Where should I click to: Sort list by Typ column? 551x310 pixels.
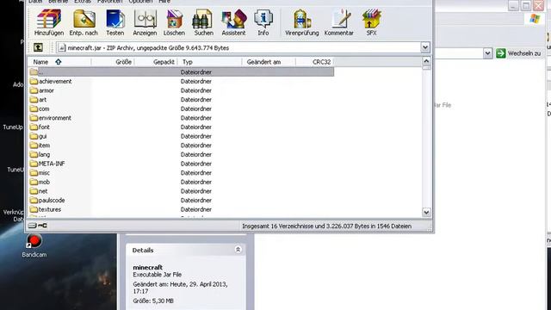coord(210,62)
